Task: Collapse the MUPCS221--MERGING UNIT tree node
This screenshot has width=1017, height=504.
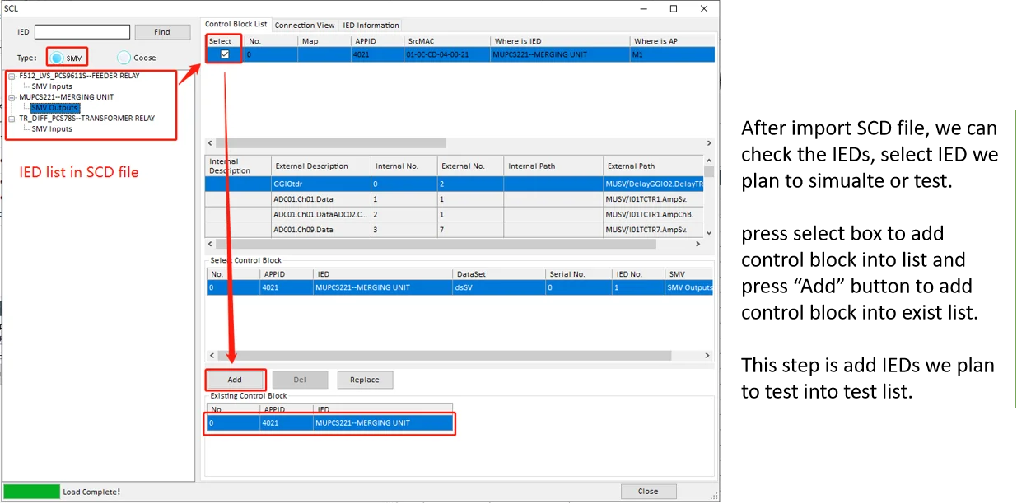Action: pyautogui.click(x=12, y=97)
